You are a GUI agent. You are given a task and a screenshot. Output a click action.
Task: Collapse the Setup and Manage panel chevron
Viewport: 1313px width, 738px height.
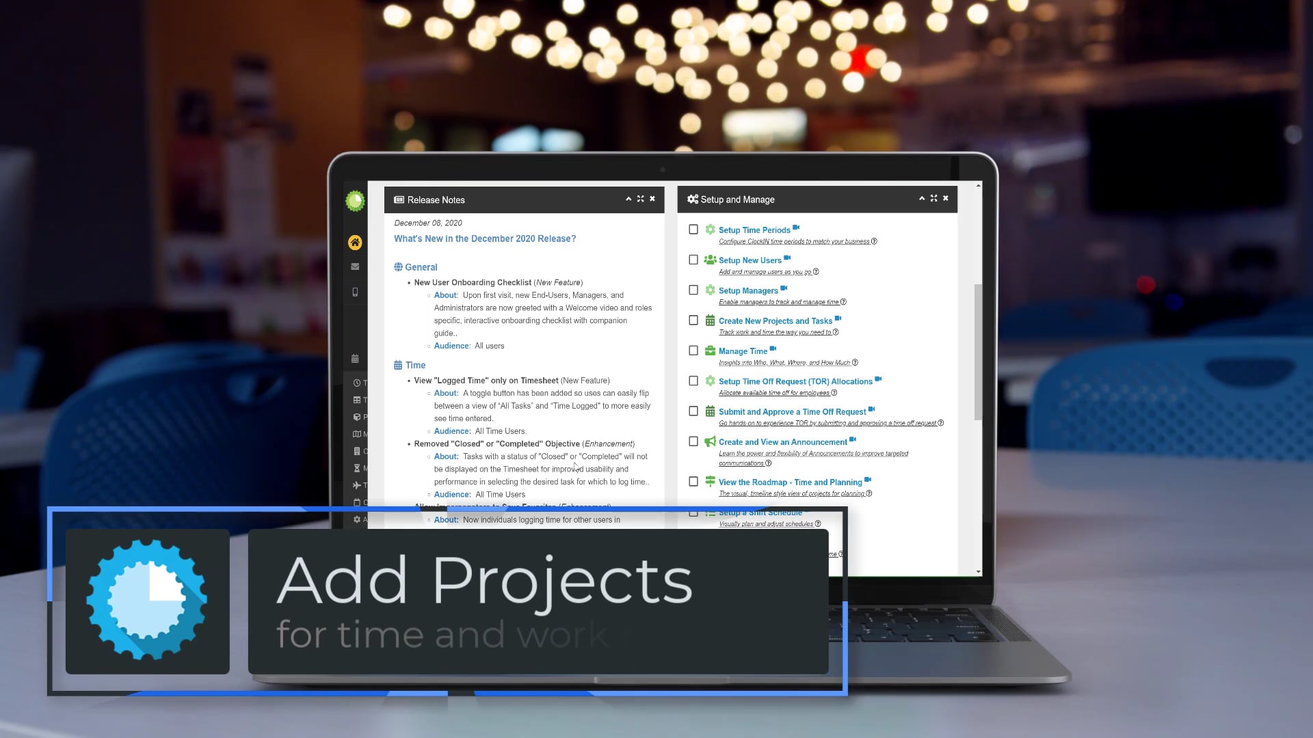(922, 198)
